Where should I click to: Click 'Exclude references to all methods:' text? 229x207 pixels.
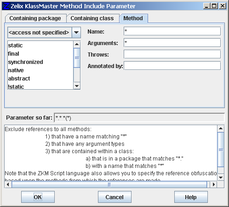point(48,129)
